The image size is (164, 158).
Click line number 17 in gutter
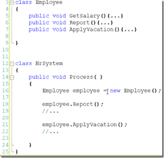(5, 97)
